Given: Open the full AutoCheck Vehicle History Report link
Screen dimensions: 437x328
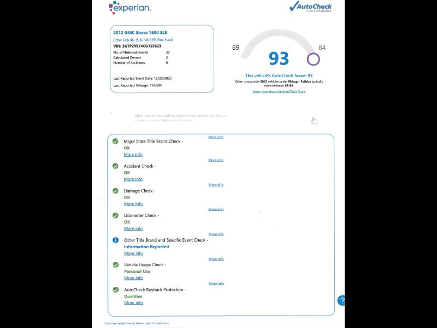Looking at the screenshot, I should [x=181, y=116].
